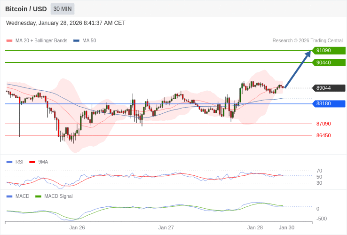
Task: Click the 30 MIN timeframe badge
Action: pos(63,9)
